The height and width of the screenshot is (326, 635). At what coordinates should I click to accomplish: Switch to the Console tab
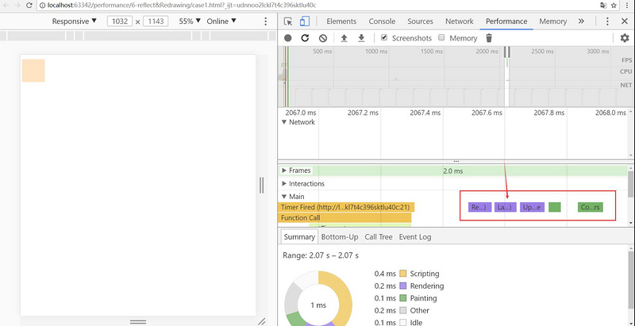[x=382, y=21]
